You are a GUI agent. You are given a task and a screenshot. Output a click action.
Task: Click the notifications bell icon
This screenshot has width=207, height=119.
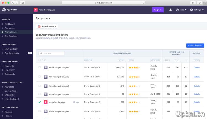pos(171,10)
